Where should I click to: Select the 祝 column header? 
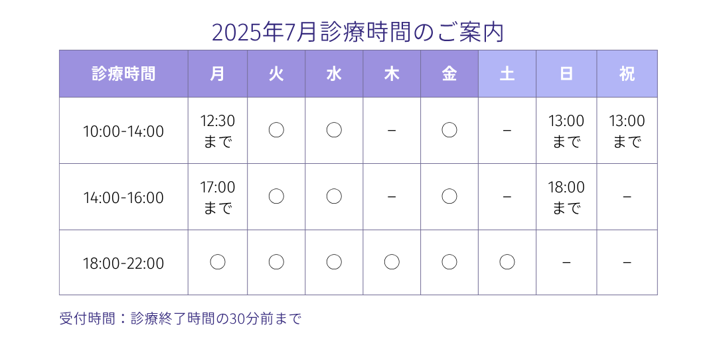(627, 74)
